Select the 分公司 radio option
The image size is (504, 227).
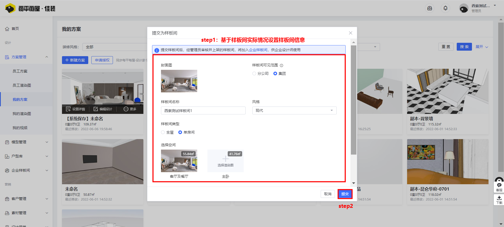pos(254,73)
